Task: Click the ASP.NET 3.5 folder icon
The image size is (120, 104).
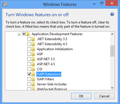Action: pyautogui.click(x=33, y=59)
